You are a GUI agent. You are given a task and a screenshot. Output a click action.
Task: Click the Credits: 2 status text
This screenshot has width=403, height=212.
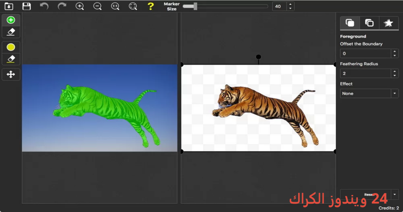click(x=388, y=208)
